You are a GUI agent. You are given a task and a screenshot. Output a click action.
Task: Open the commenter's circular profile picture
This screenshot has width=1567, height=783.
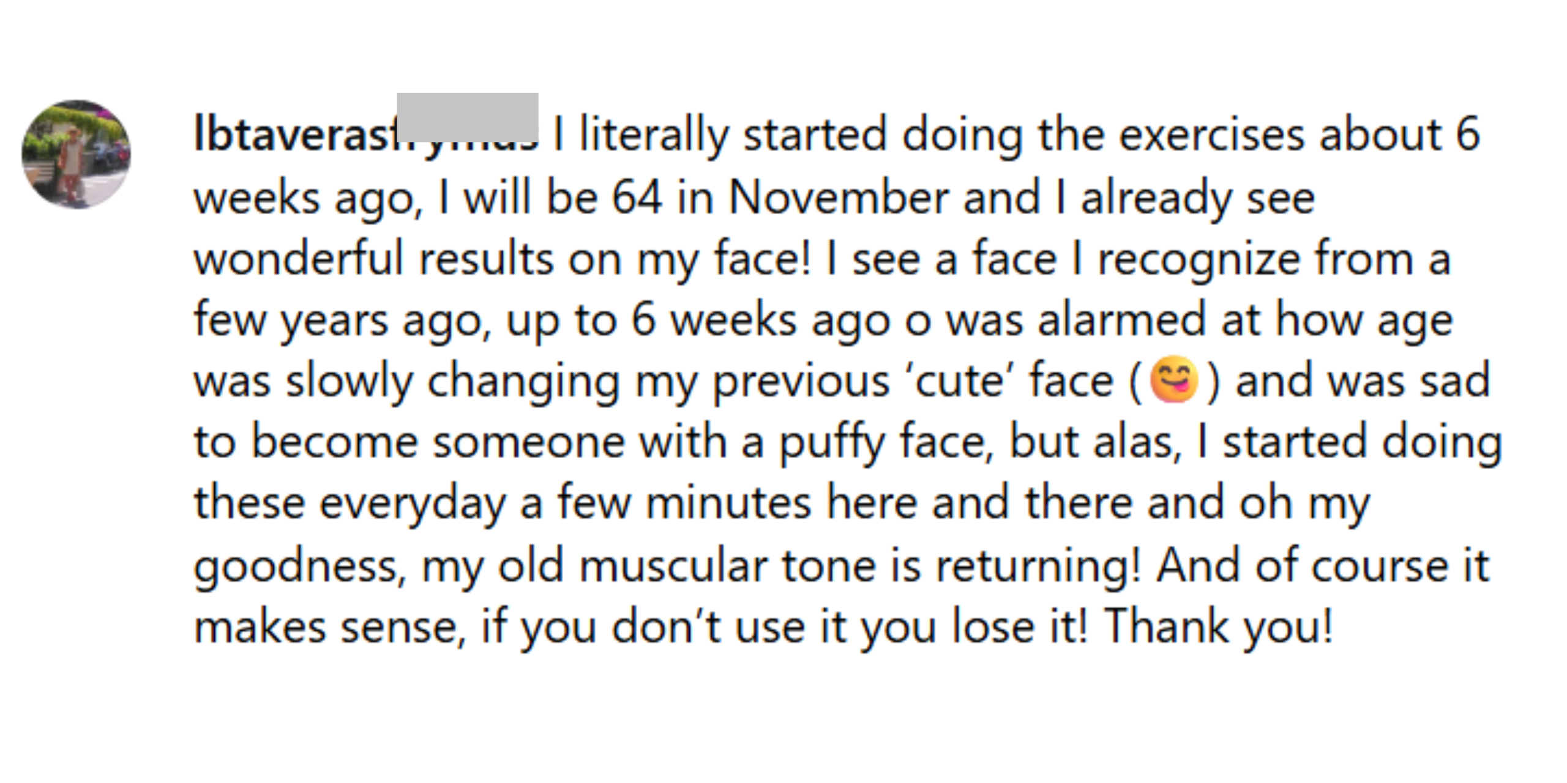click(x=76, y=154)
